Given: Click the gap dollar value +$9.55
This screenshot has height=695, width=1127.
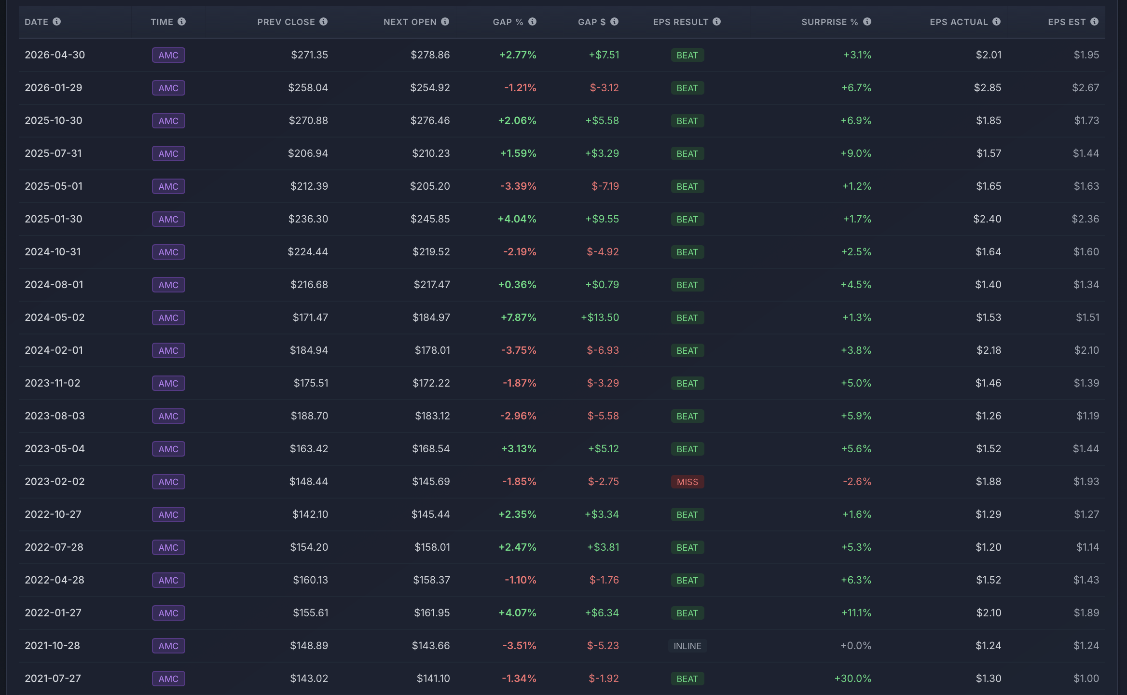Looking at the screenshot, I should coord(602,219).
